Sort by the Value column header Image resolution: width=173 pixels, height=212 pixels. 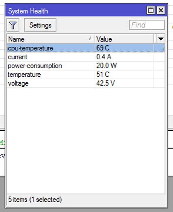124,39
